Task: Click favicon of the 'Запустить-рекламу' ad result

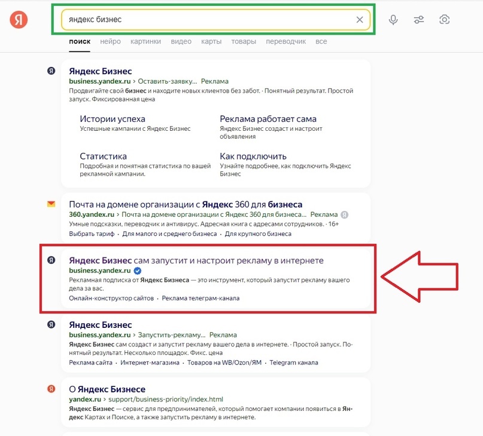Action: coord(51,324)
